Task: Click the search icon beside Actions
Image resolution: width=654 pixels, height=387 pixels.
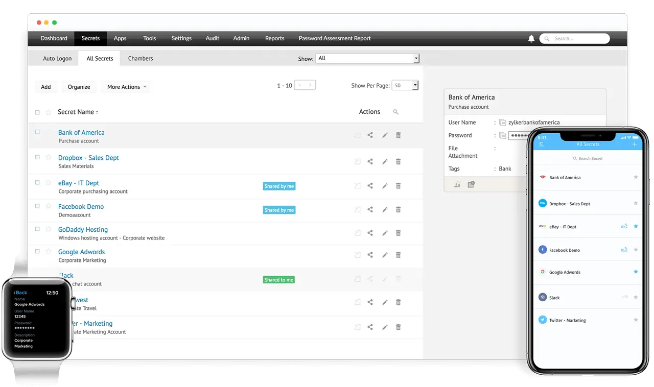Action: (x=395, y=112)
